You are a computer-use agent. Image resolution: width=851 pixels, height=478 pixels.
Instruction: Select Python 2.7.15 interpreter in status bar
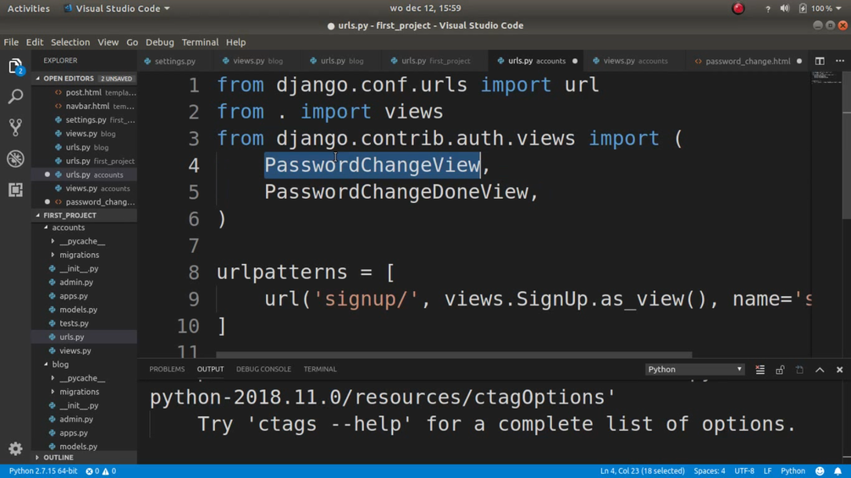pos(43,471)
